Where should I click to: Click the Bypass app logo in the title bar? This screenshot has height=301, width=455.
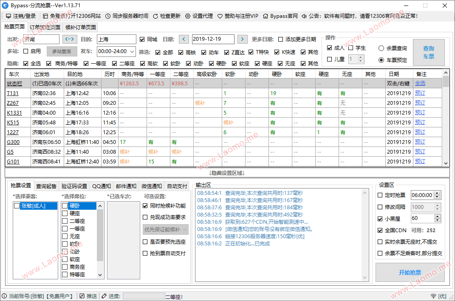pos(5,6)
